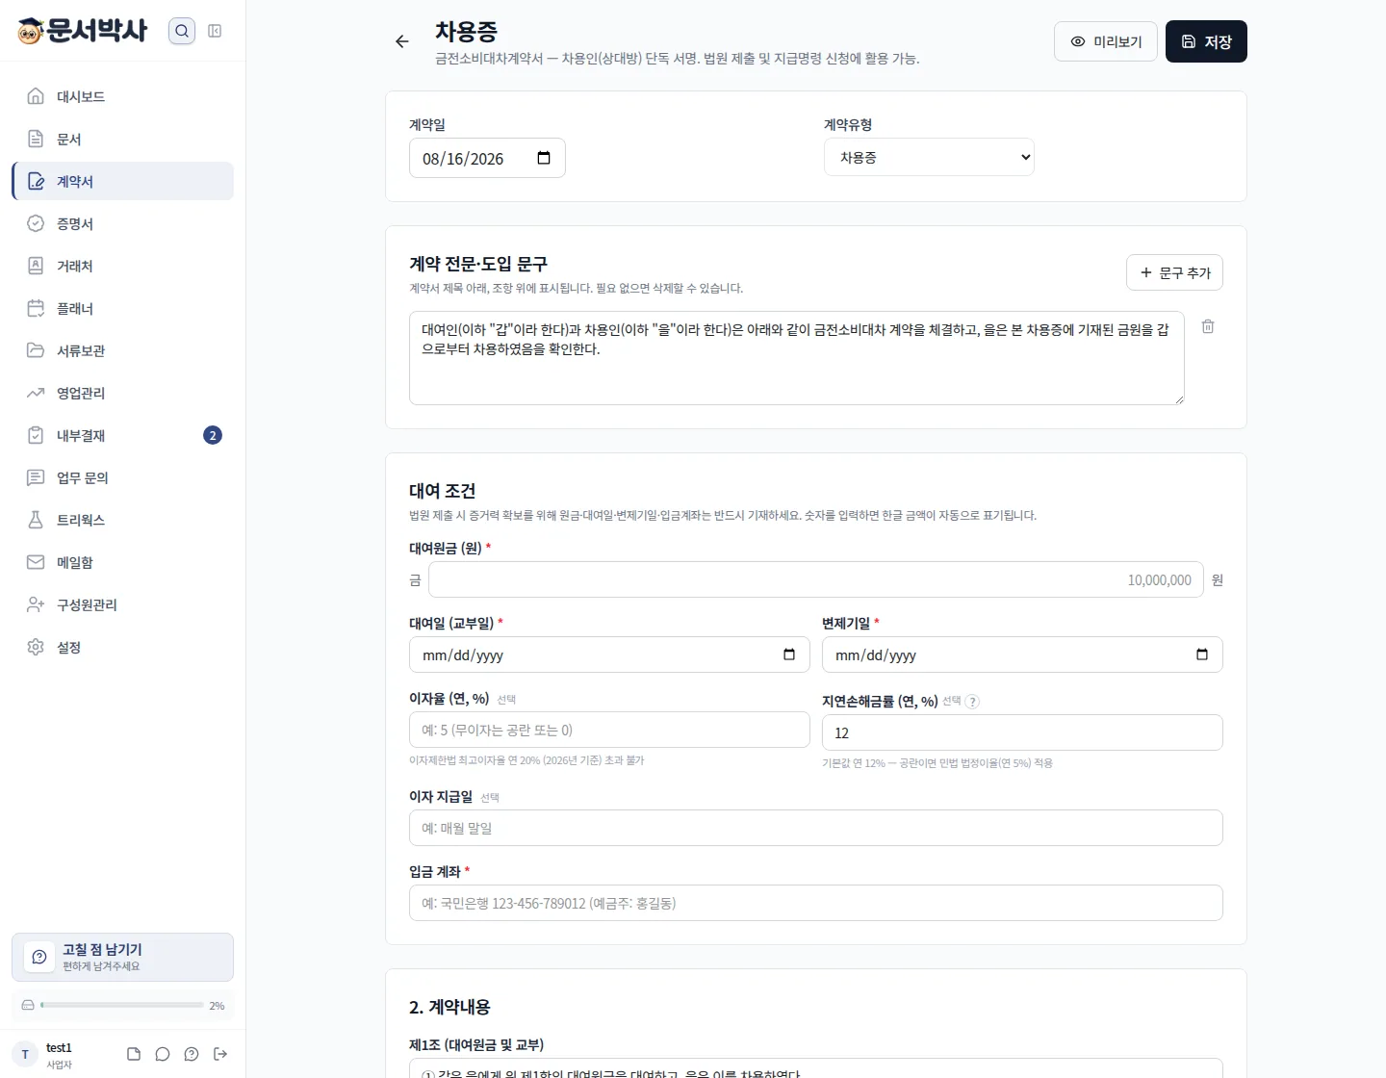Go to 구성원관리 menu item
1386x1078 pixels.
(x=123, y=604)
